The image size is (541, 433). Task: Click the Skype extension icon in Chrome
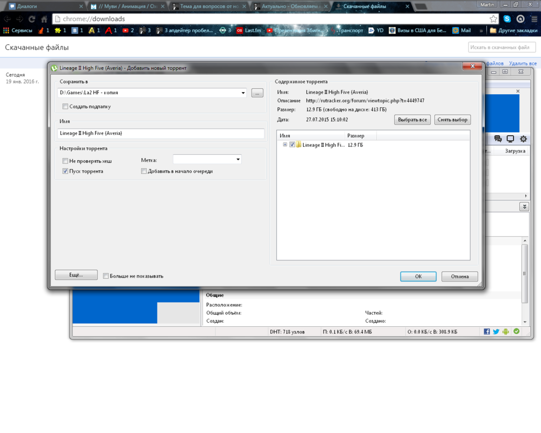click(507, 19)
